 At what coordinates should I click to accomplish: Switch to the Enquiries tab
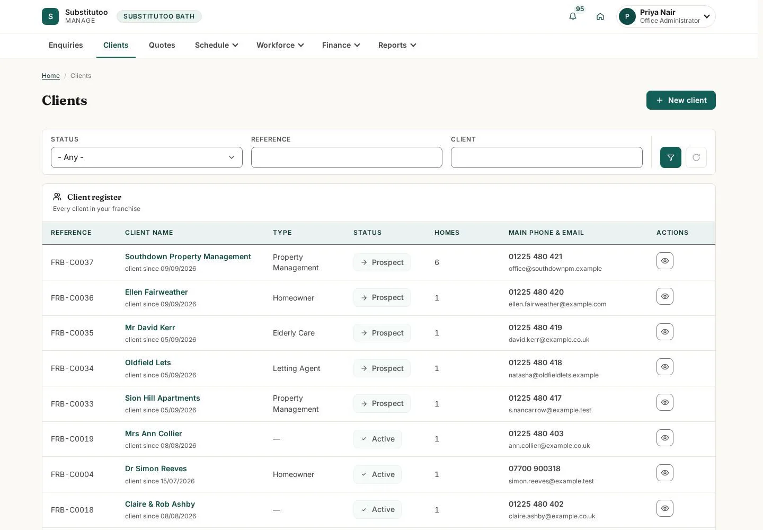coord(66,45)
